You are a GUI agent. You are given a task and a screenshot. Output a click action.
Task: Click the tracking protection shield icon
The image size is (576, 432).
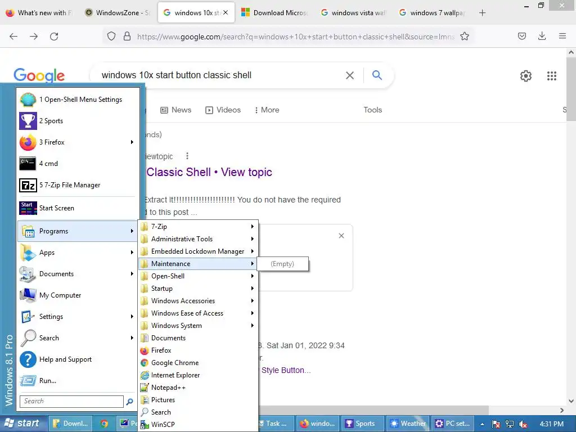pyautogui.click(x=111, y=36)
